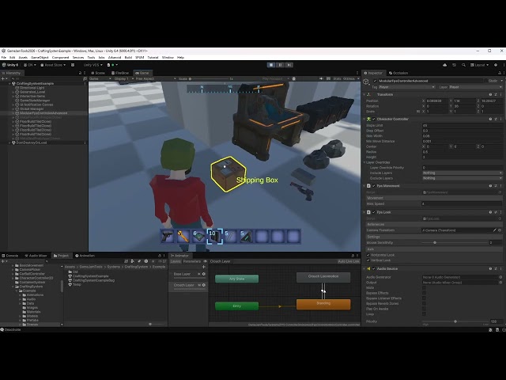Click the Shipping Box object in game view

228,174
